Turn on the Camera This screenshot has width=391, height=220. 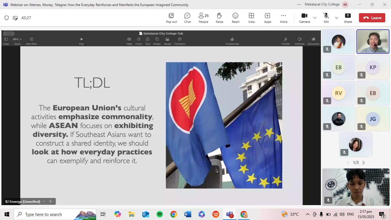click(305, 18)
